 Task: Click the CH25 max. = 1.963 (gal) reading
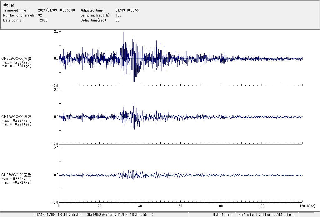click(x=16, y=62)
